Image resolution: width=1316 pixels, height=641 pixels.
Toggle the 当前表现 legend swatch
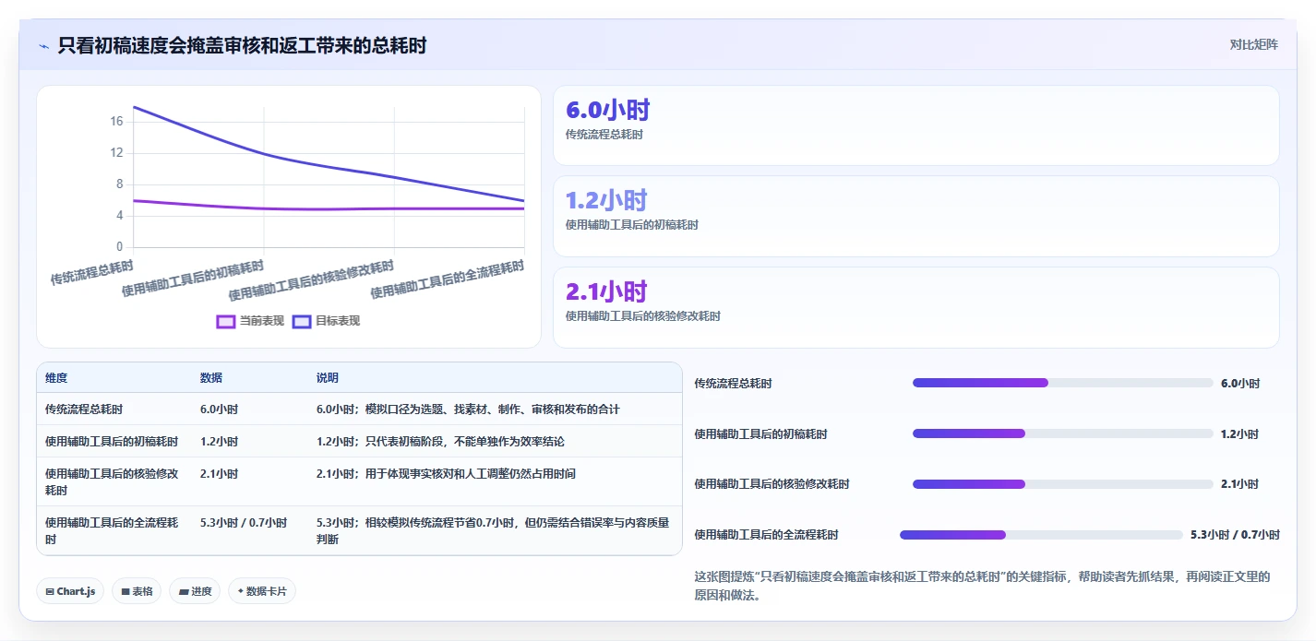[226, 321]
